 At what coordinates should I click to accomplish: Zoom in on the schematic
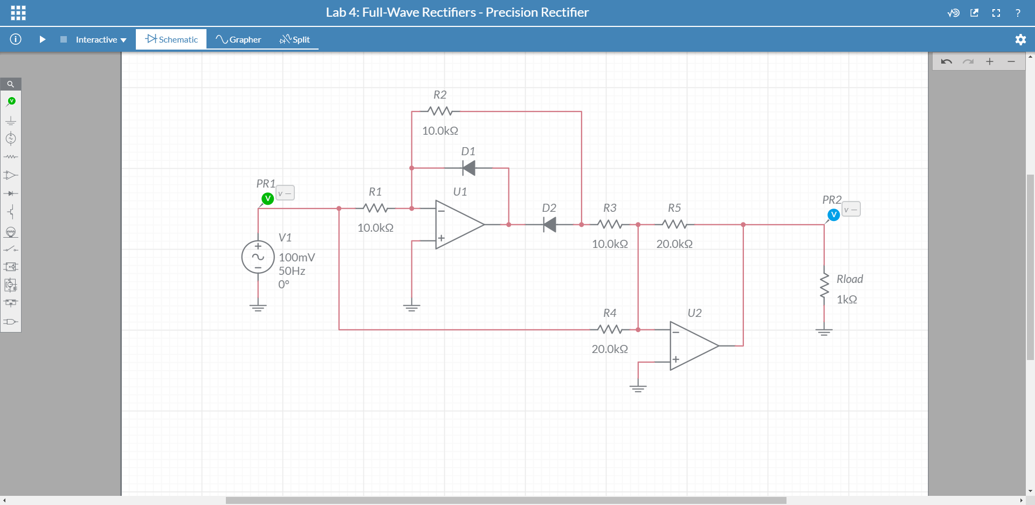click(990, 61)
